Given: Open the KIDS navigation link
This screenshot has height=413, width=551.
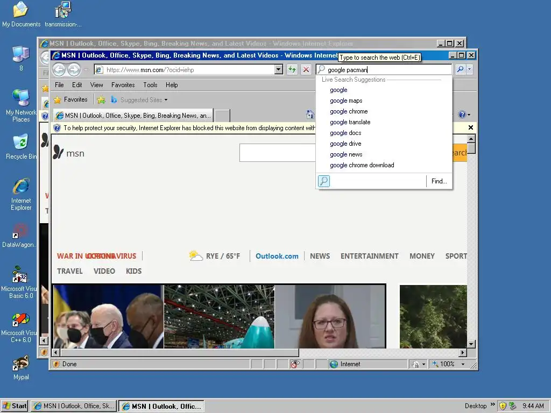Looking at the screenshot, I should pyautogui.click(x=134, y=271).
